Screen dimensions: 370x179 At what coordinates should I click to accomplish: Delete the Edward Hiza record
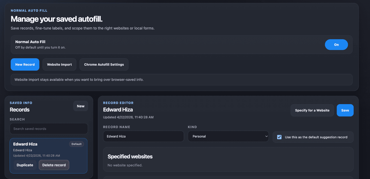[x=54, y=165]
